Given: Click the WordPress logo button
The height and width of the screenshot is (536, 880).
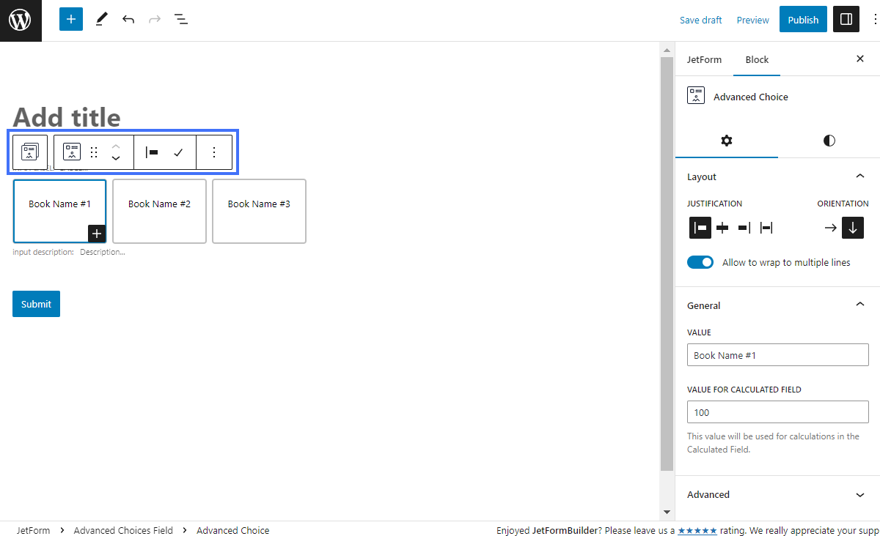Looking at the screenshot, I should (21, 21).
